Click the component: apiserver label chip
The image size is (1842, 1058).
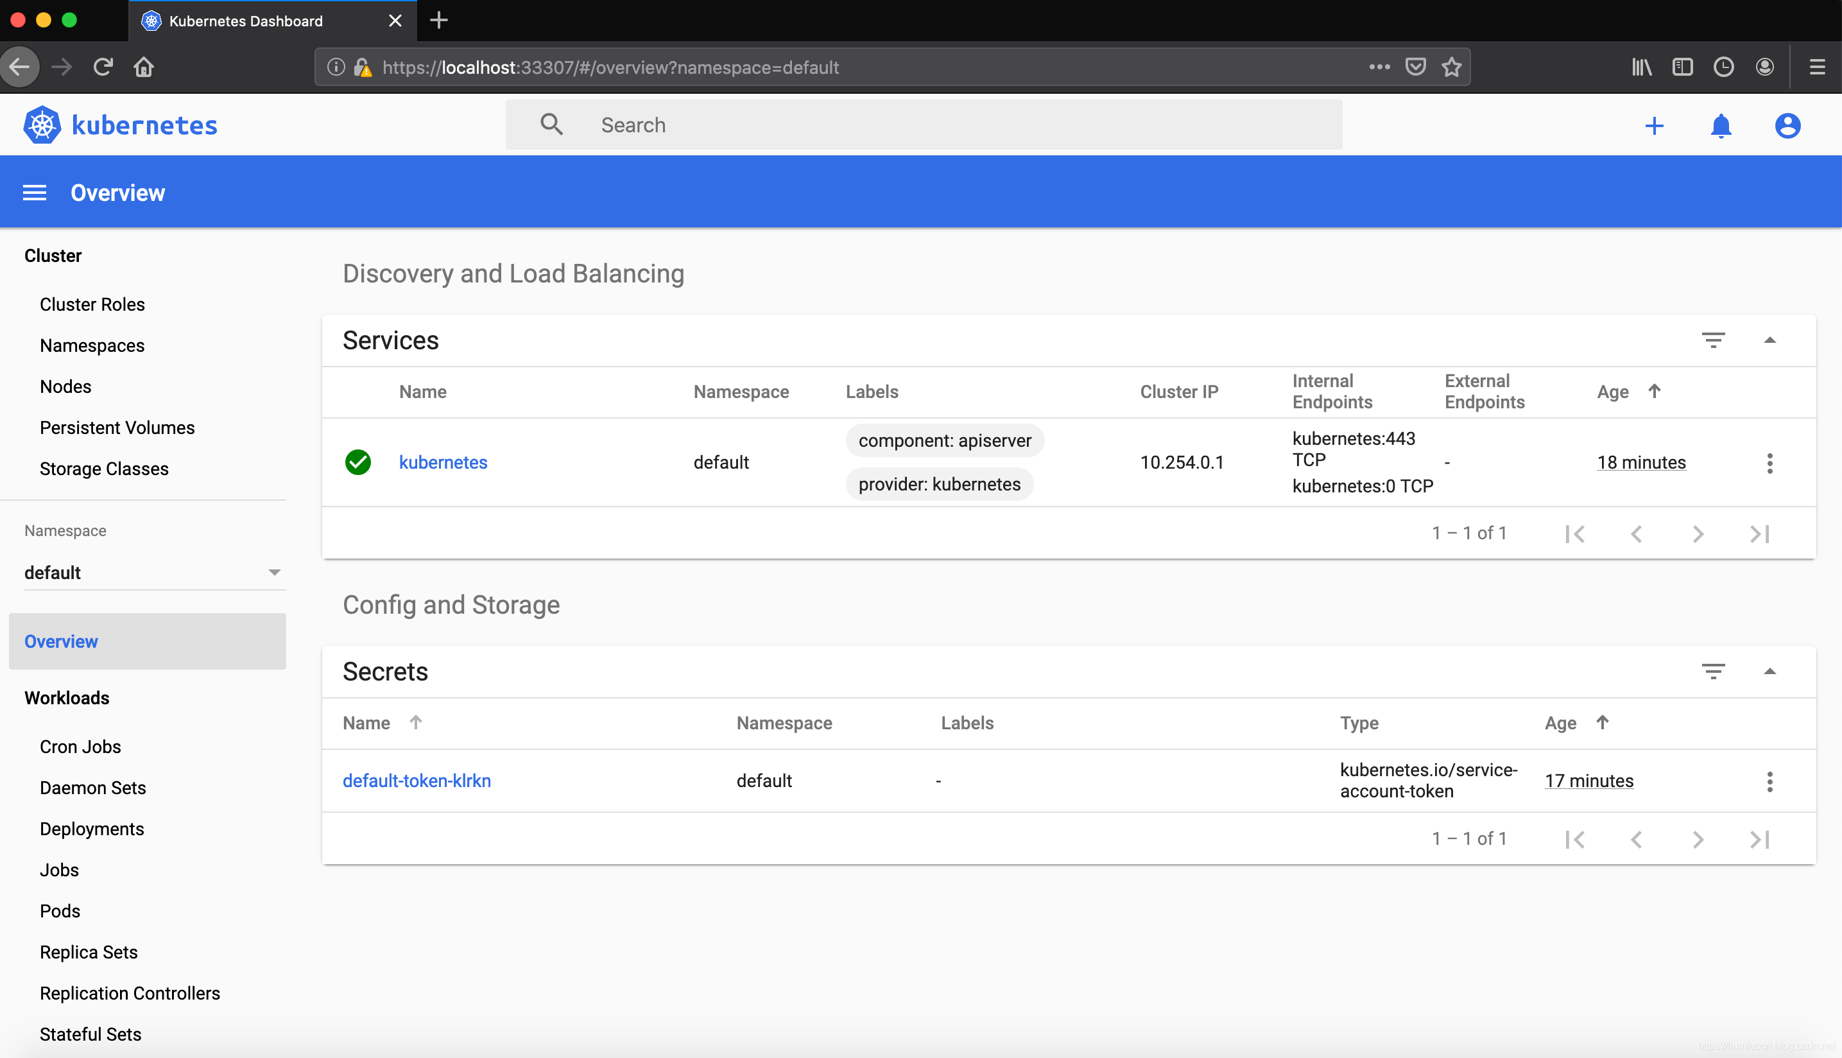(x=944, y=440)
